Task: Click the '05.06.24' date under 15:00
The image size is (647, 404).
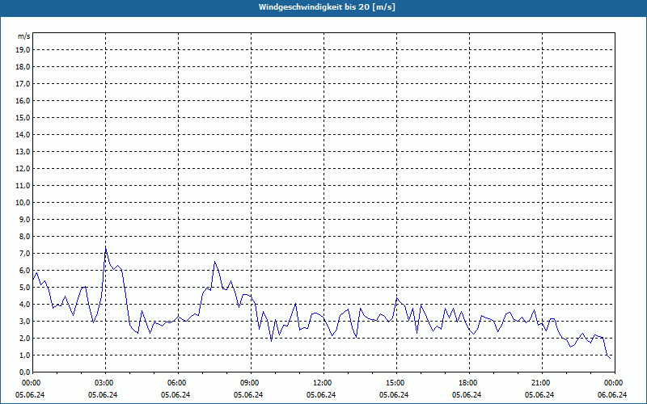Action: (x=394, y=395)
